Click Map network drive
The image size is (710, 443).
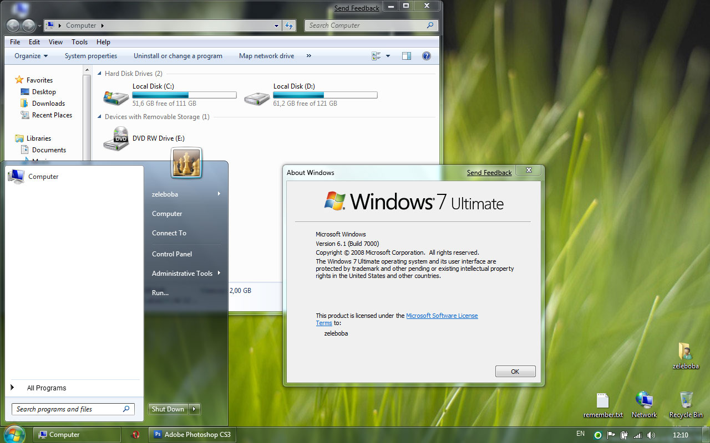(267, 56)
